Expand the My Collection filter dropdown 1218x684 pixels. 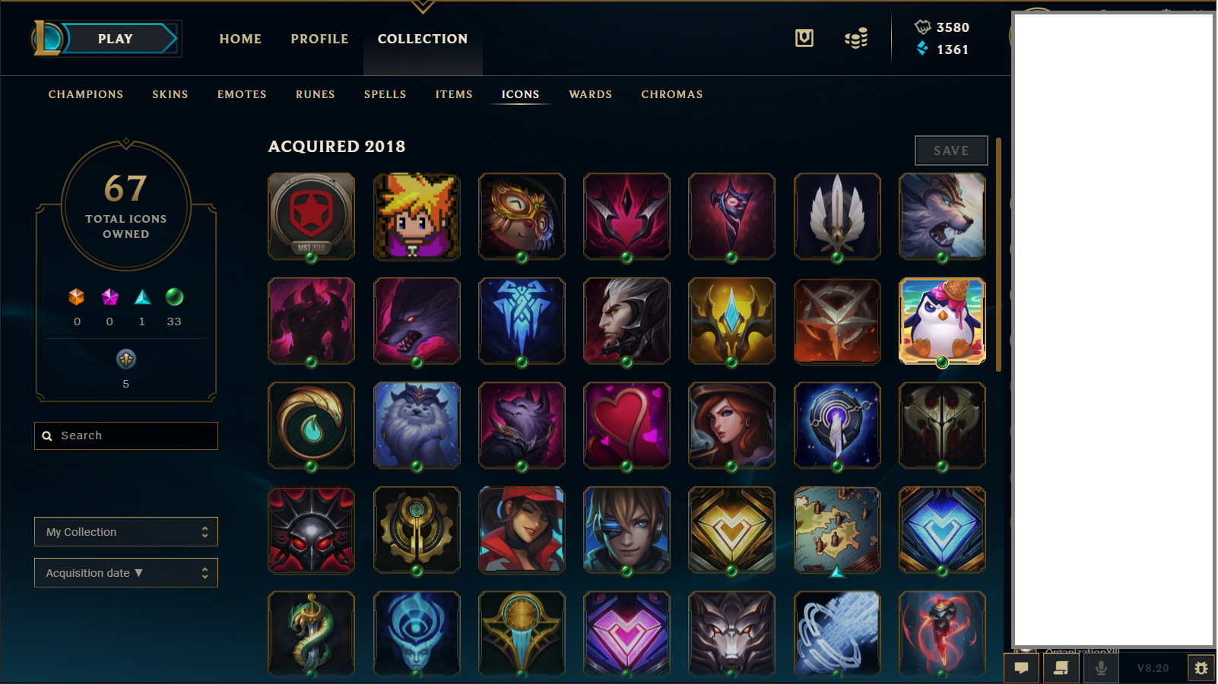coord(126,532)
